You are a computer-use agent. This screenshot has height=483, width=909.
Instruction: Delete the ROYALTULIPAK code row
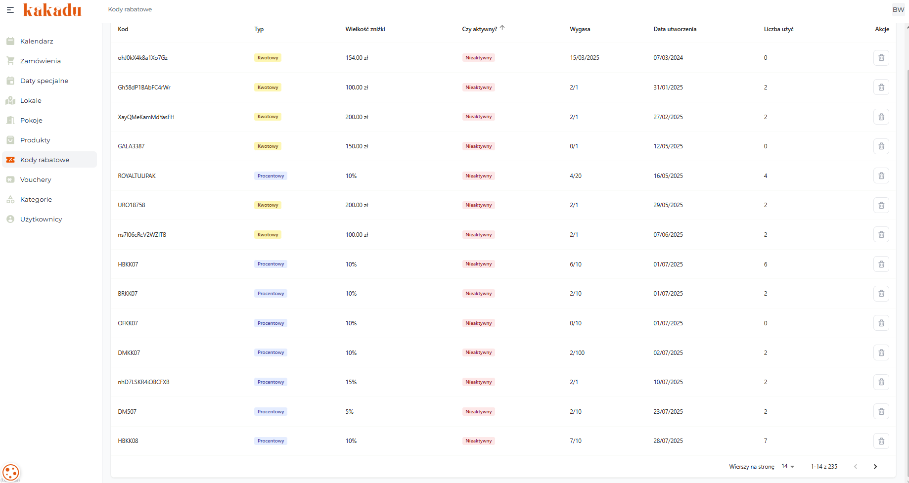coord(881,176)
